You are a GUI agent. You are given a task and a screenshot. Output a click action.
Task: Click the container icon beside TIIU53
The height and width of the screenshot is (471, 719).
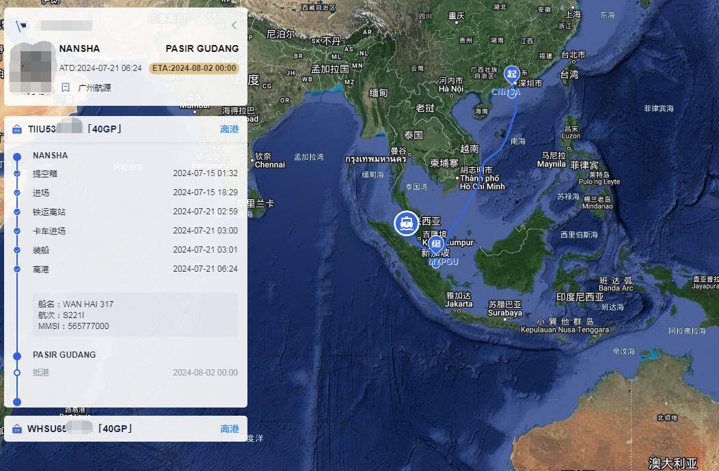pos(18,130)
